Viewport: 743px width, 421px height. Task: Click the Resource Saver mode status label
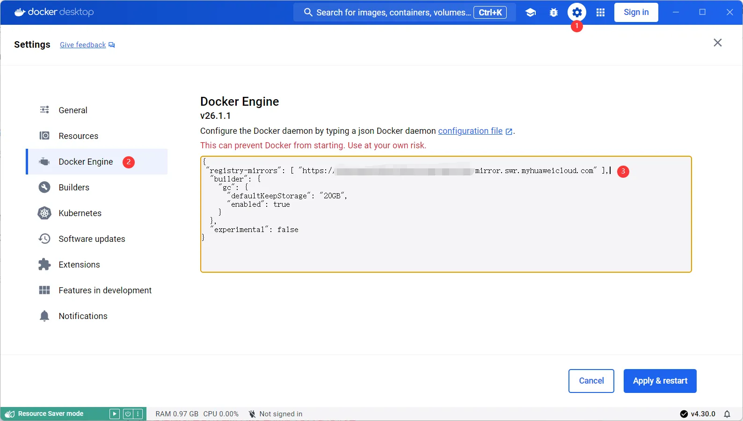point(51,414)
